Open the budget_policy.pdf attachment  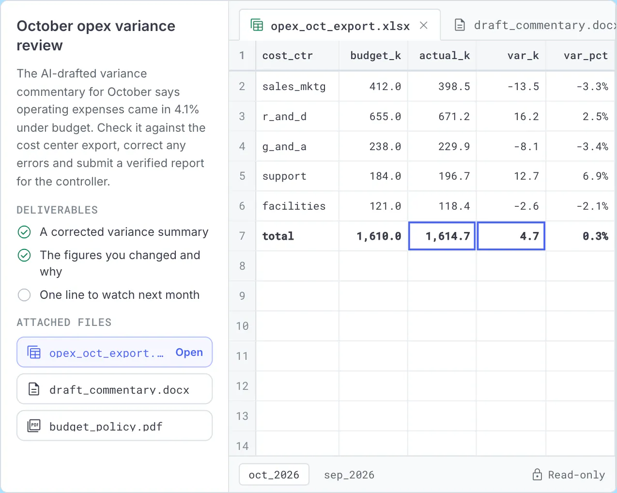click(115, 426)
